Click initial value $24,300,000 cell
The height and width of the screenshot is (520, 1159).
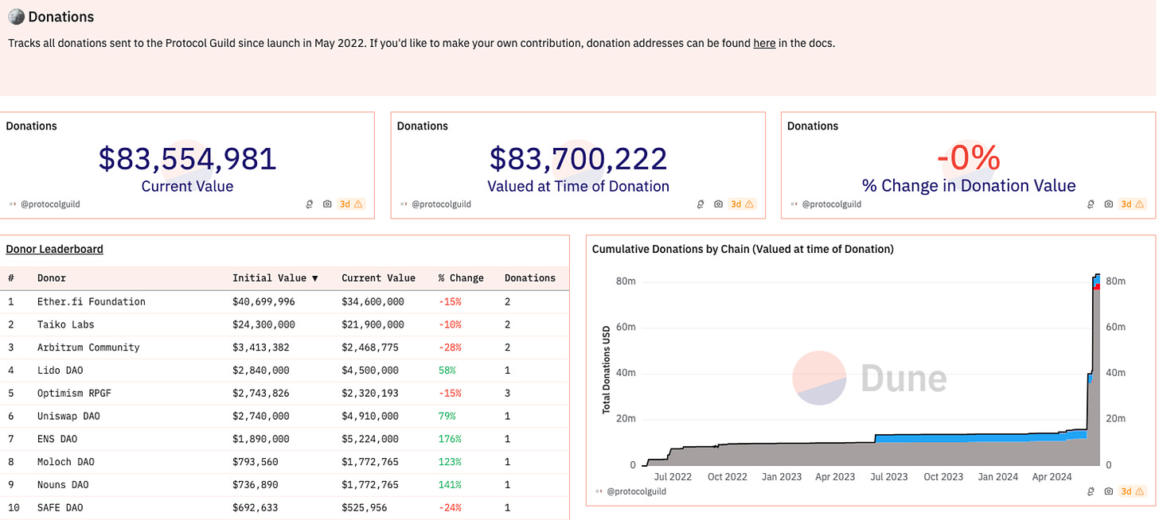point(263,324)
